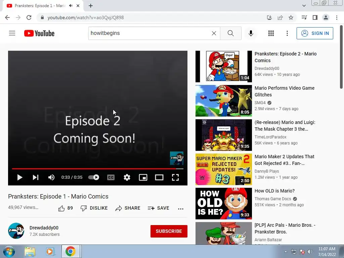
Task: Start voice search with microphone
Action: tap(251, 33)
